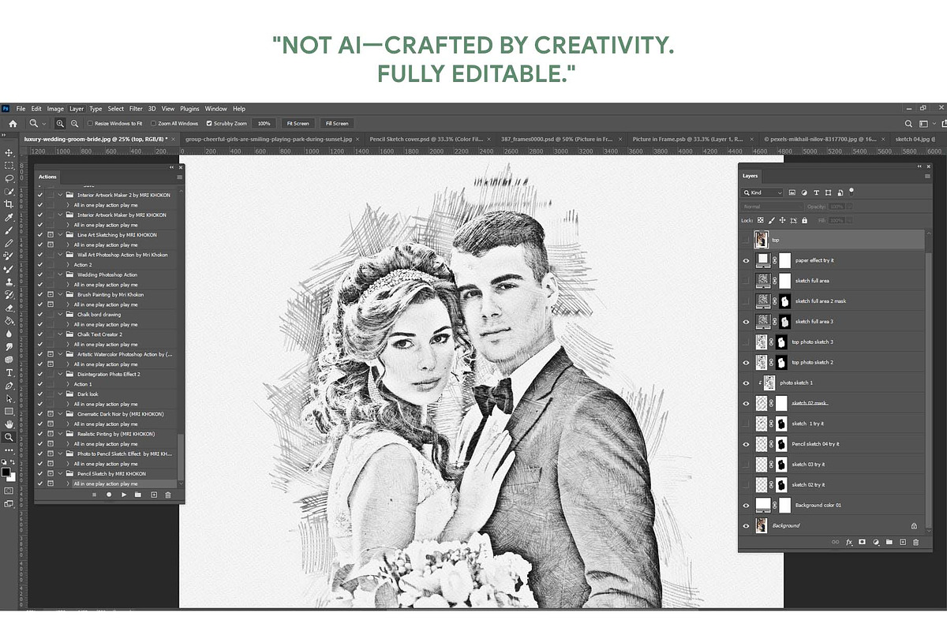Select the Horizontal Type tool
947x631 pixels.
9,373
